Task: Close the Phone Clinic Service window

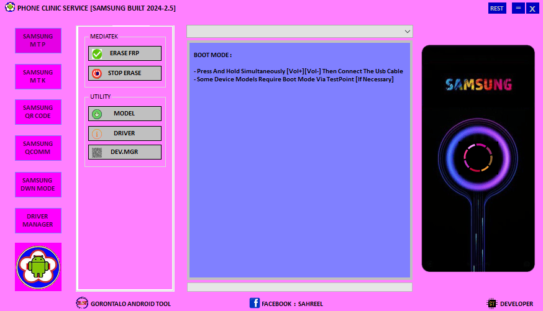Action: point(532,8)
